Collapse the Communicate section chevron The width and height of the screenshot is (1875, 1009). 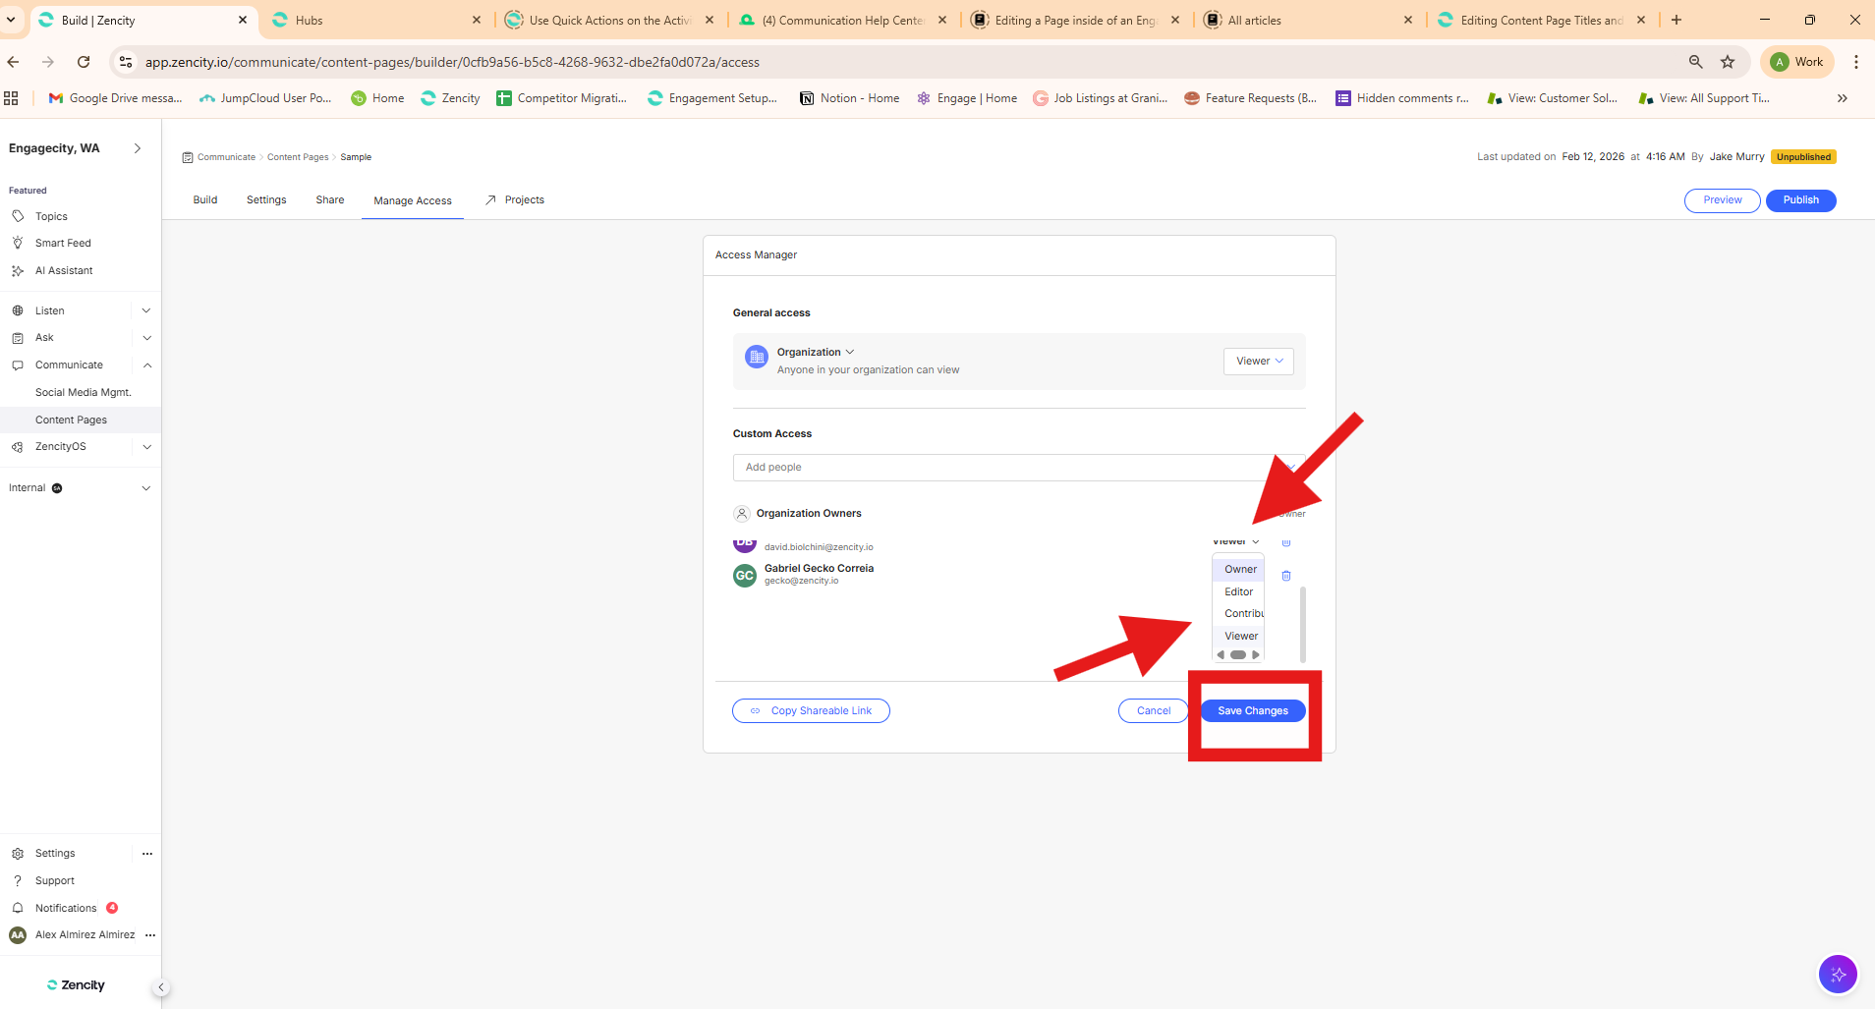coord(146,364)
